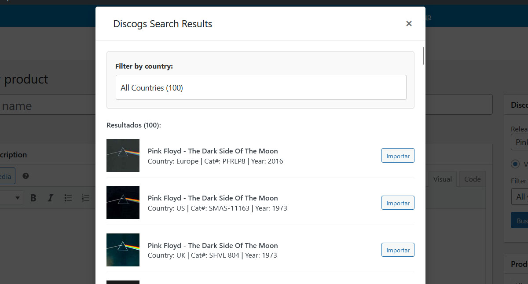Insert a bulleted list in the description
The width and height of the screenshot is (528, 284).
[68, 197]
